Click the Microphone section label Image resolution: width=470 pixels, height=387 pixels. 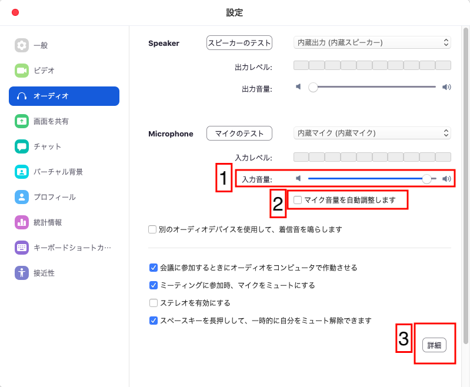click(x=171, y=134)
